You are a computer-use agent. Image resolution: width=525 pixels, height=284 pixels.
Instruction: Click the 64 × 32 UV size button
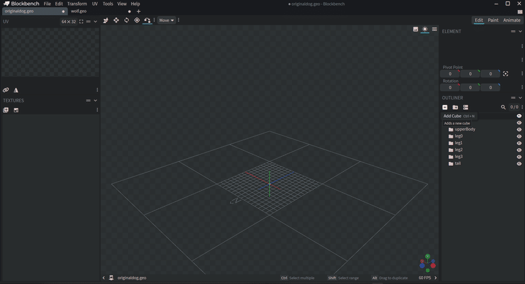click(69, 22)
